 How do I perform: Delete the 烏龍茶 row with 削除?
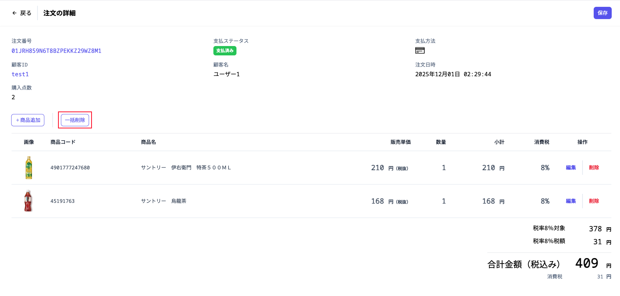tap(594, 201)
